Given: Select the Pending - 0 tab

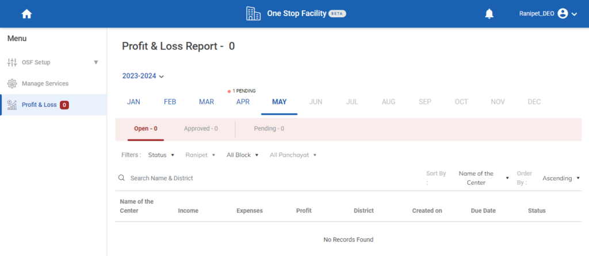Looking at the screenshot, I should [x=269, y=129].
